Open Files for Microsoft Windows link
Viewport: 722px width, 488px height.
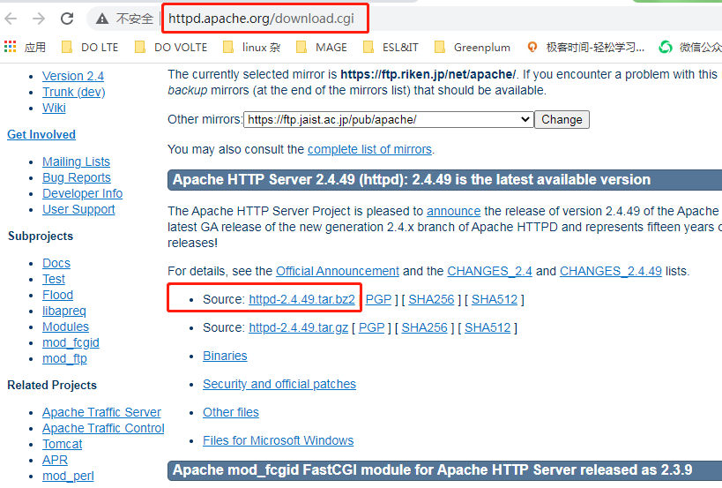point(278,440)
